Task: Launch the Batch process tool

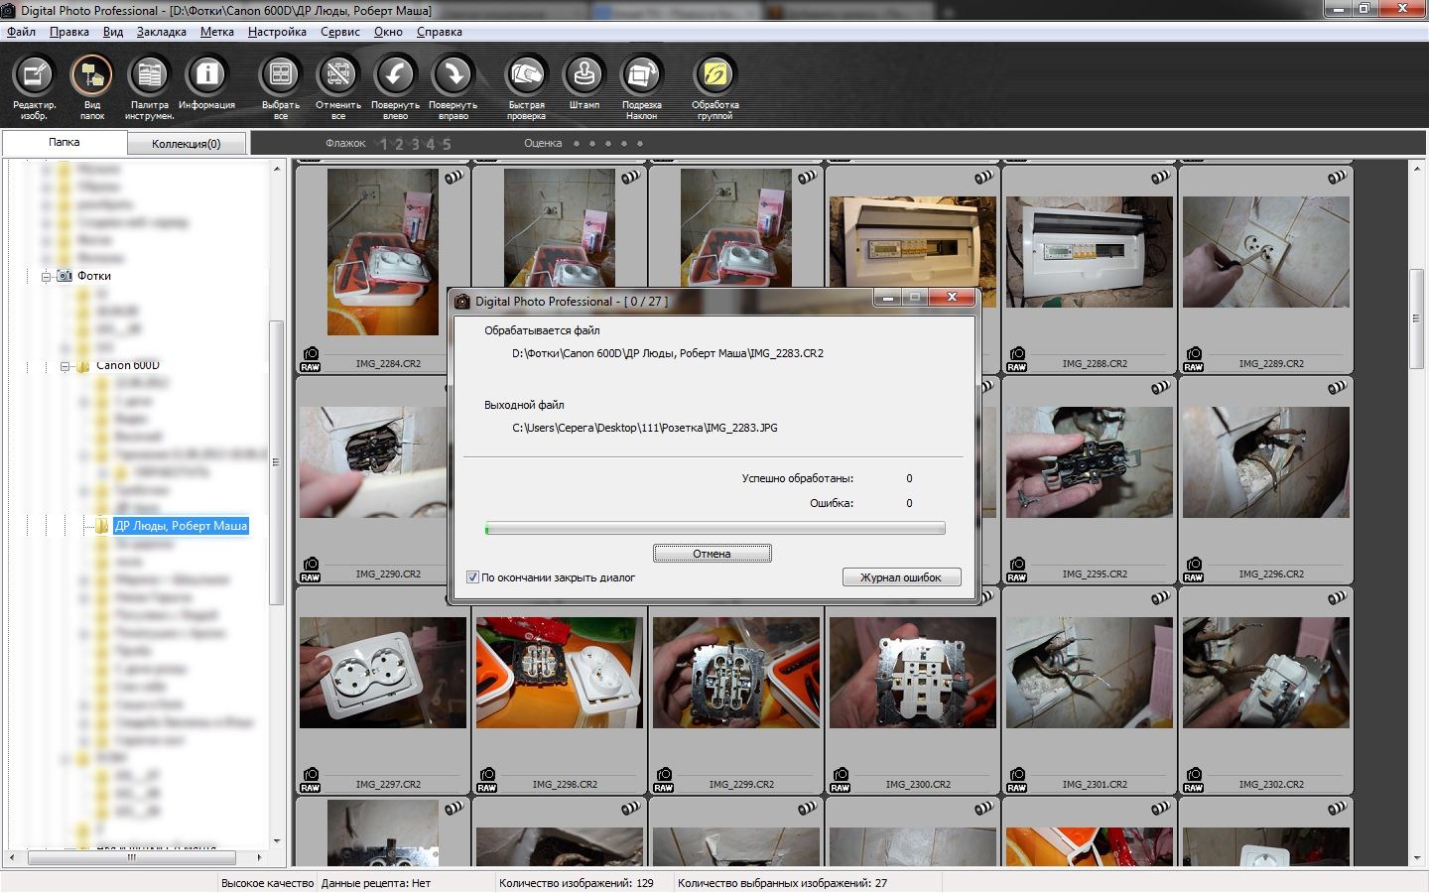Action: click(714, 76)
